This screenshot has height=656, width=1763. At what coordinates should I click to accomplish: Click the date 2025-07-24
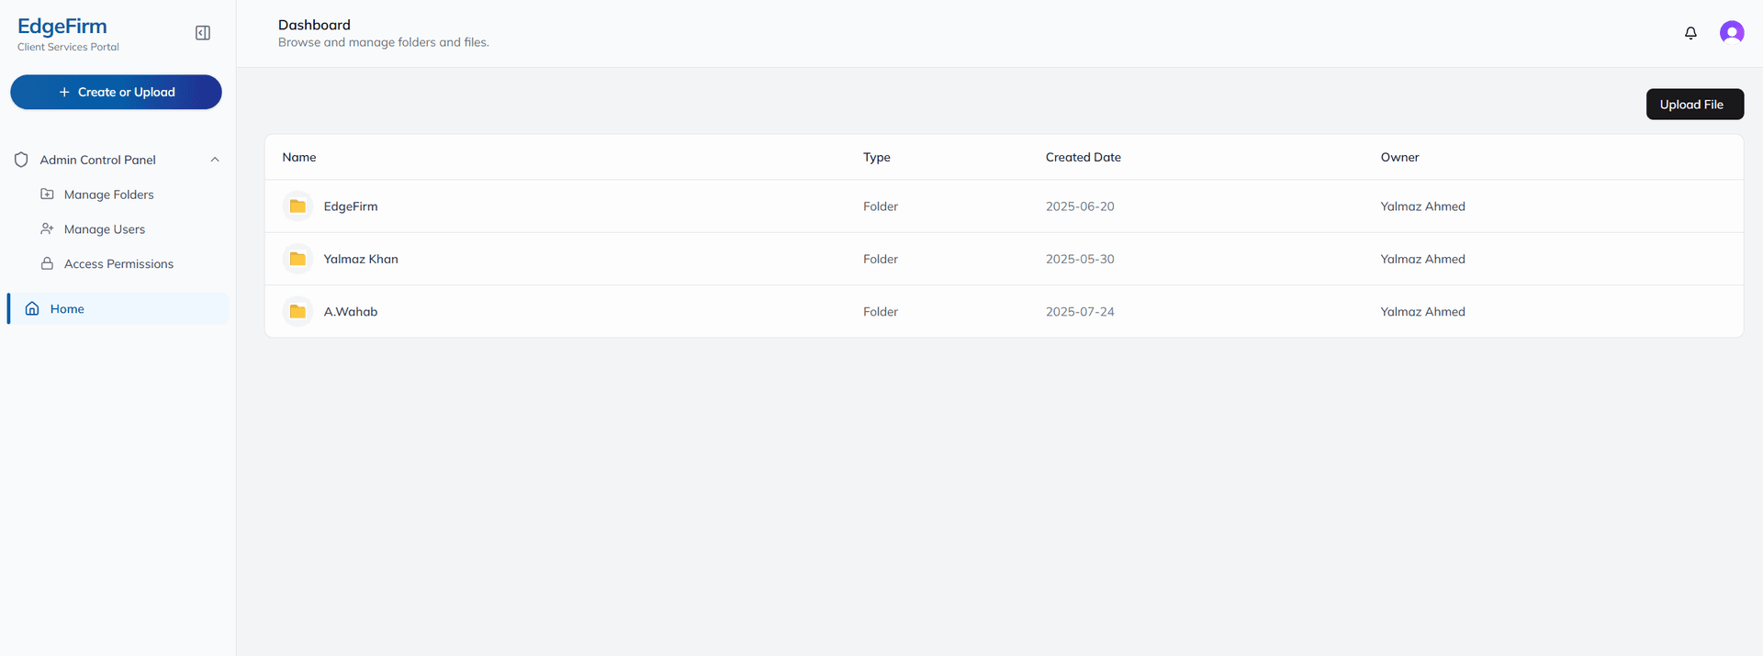click(1080, 312)
